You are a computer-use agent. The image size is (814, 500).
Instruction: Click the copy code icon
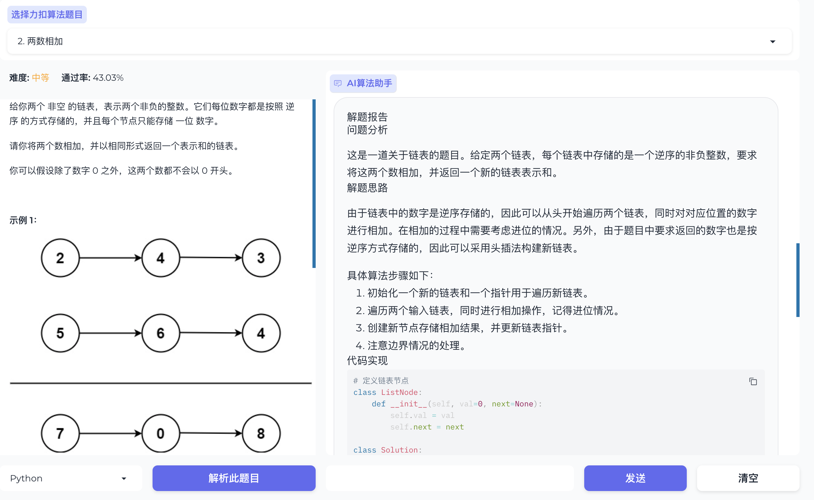tap(752, 381)
